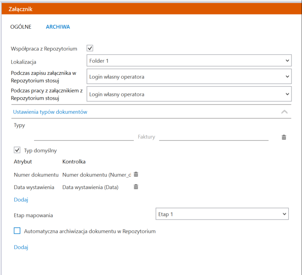This screenshot has height=275, width=302.
Task: Delete the Faktury document type
Action: (x=284, y=137)
